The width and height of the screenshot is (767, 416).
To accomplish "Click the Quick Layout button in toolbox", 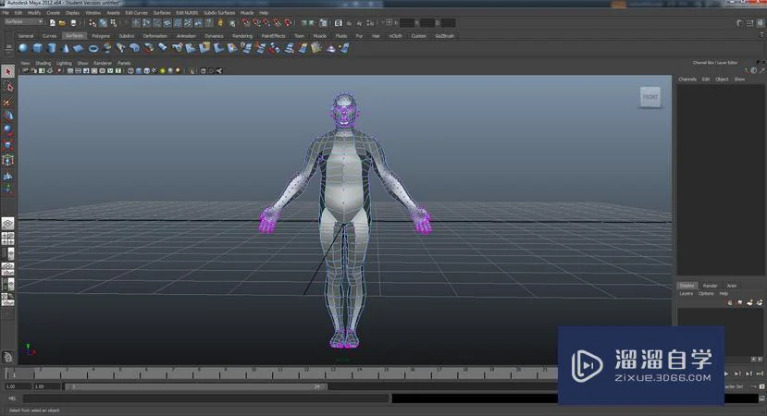I will [x=7, y=358].
